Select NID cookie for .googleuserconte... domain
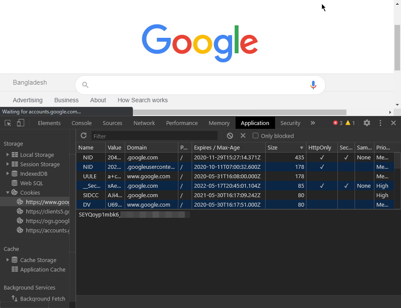401x308 pixels. (235, 167)
